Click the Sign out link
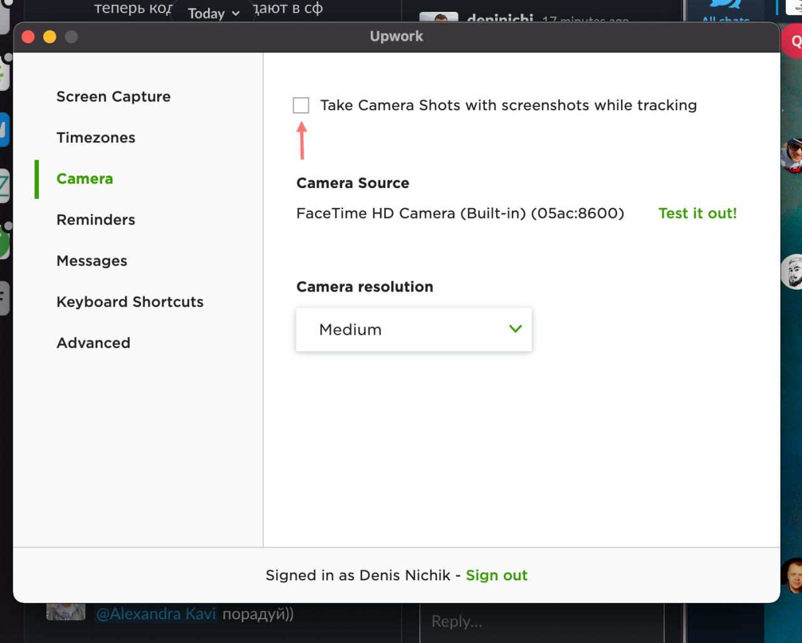This screenshot has height=643, width=802. (x=496, y=575)
